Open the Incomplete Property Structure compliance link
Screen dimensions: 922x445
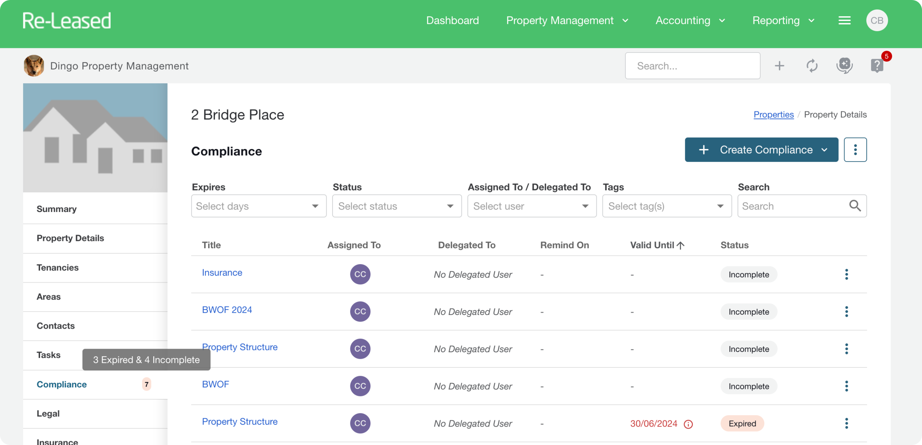click(239, 347)
